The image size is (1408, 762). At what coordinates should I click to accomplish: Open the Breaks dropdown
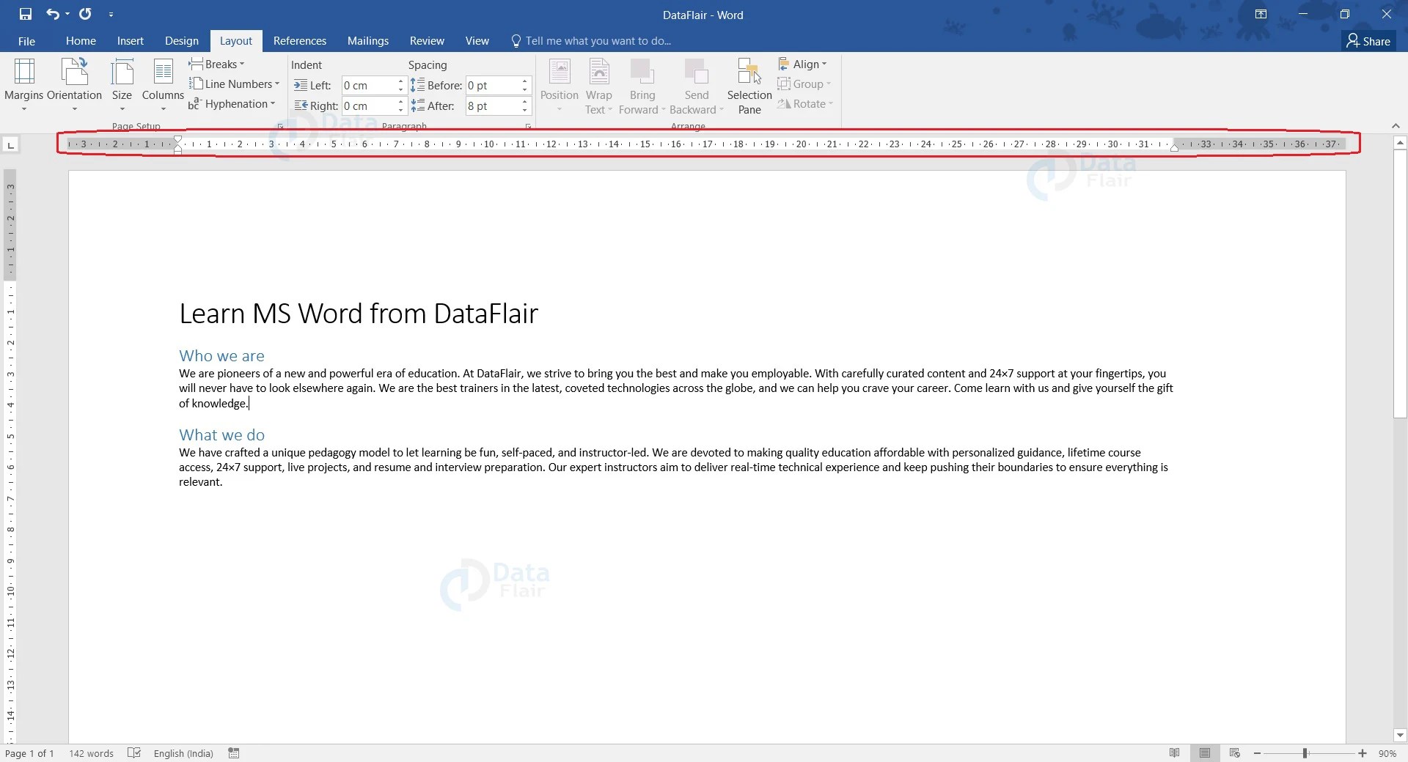[217, 64]
